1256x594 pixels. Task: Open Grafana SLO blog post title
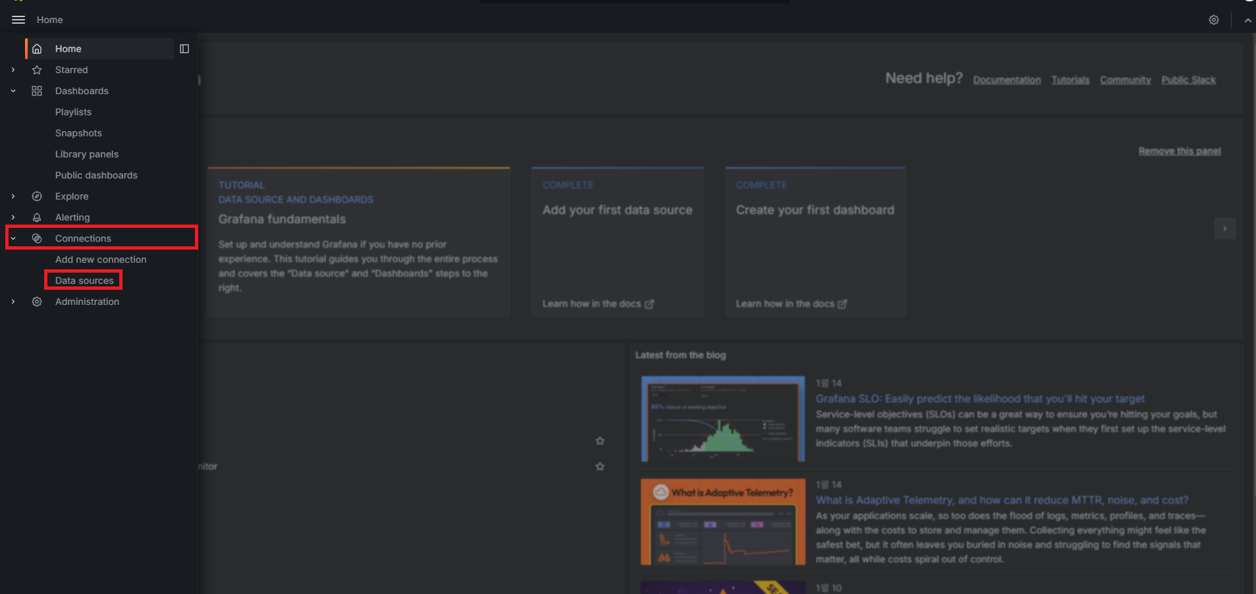click(x=980, y=398)
